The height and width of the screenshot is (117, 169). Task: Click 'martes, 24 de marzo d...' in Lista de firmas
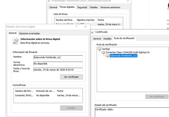[109, 24]
